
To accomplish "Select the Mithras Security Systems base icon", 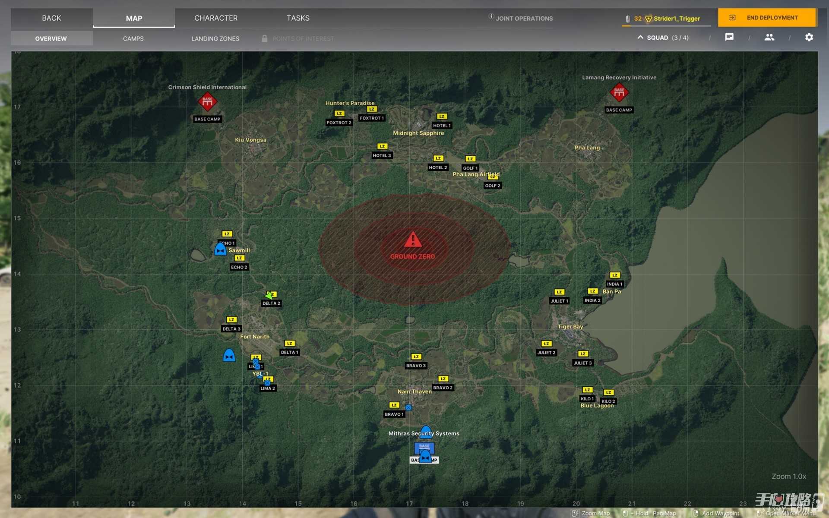I will 424,448.
